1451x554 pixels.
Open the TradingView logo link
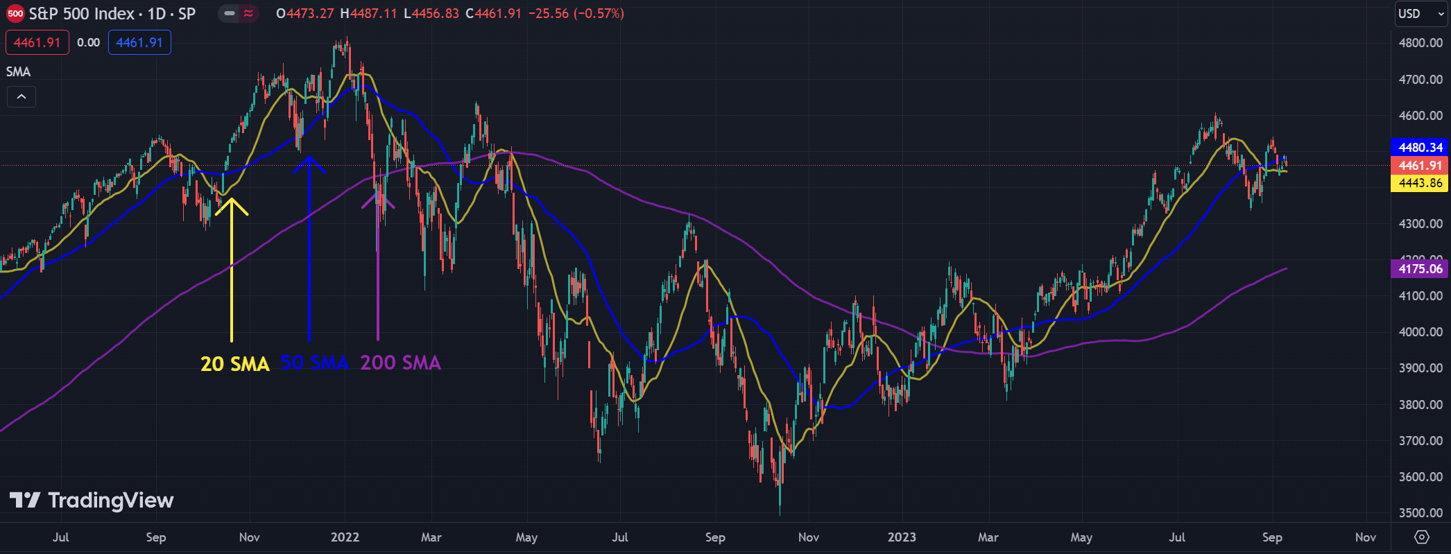click(x=92, y=500)
